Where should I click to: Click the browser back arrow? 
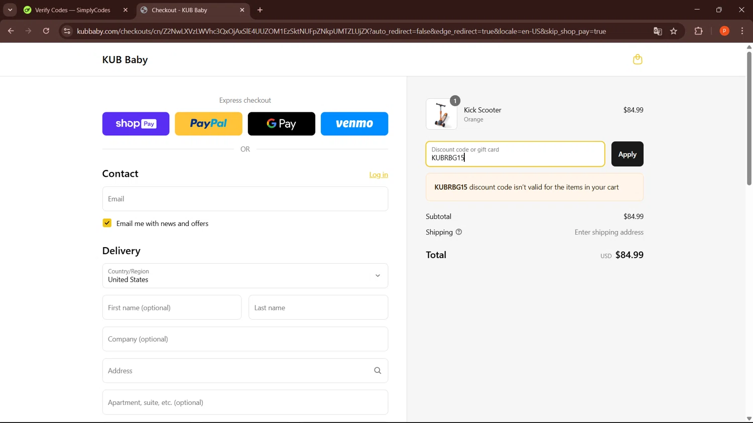click(11, 31)
